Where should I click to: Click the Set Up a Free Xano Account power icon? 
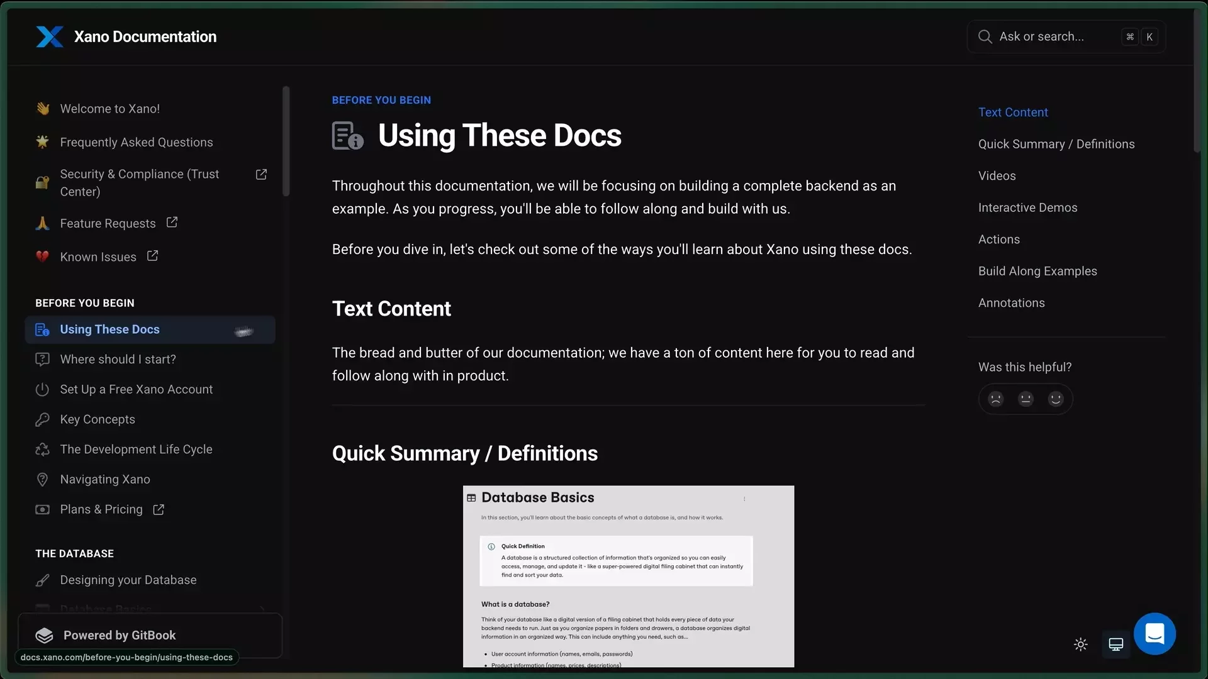coord(42,390)
